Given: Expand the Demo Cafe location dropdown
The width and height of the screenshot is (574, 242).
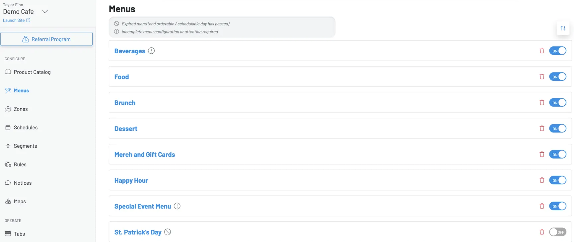Looking at the screenshot, I should (x=44, y=12).
